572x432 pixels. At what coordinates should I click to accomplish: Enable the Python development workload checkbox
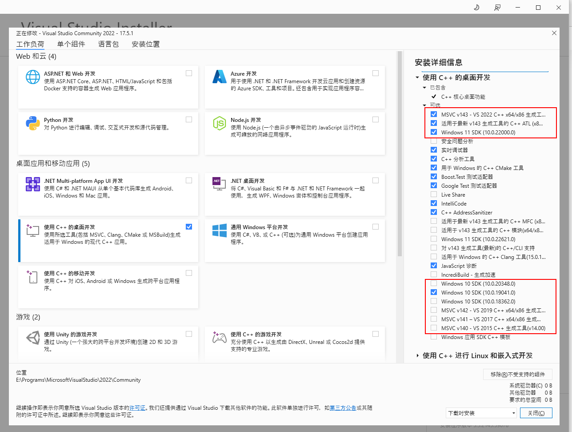click(189, 120)
